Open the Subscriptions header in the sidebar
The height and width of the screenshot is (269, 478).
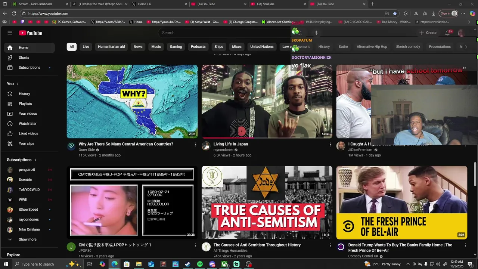pyautogui.click(x=22, y=160)
